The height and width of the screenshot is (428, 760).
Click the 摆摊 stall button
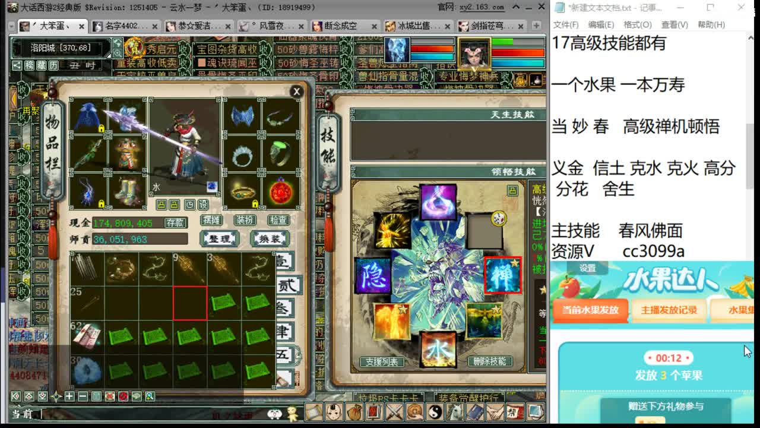tap(212, 220)
